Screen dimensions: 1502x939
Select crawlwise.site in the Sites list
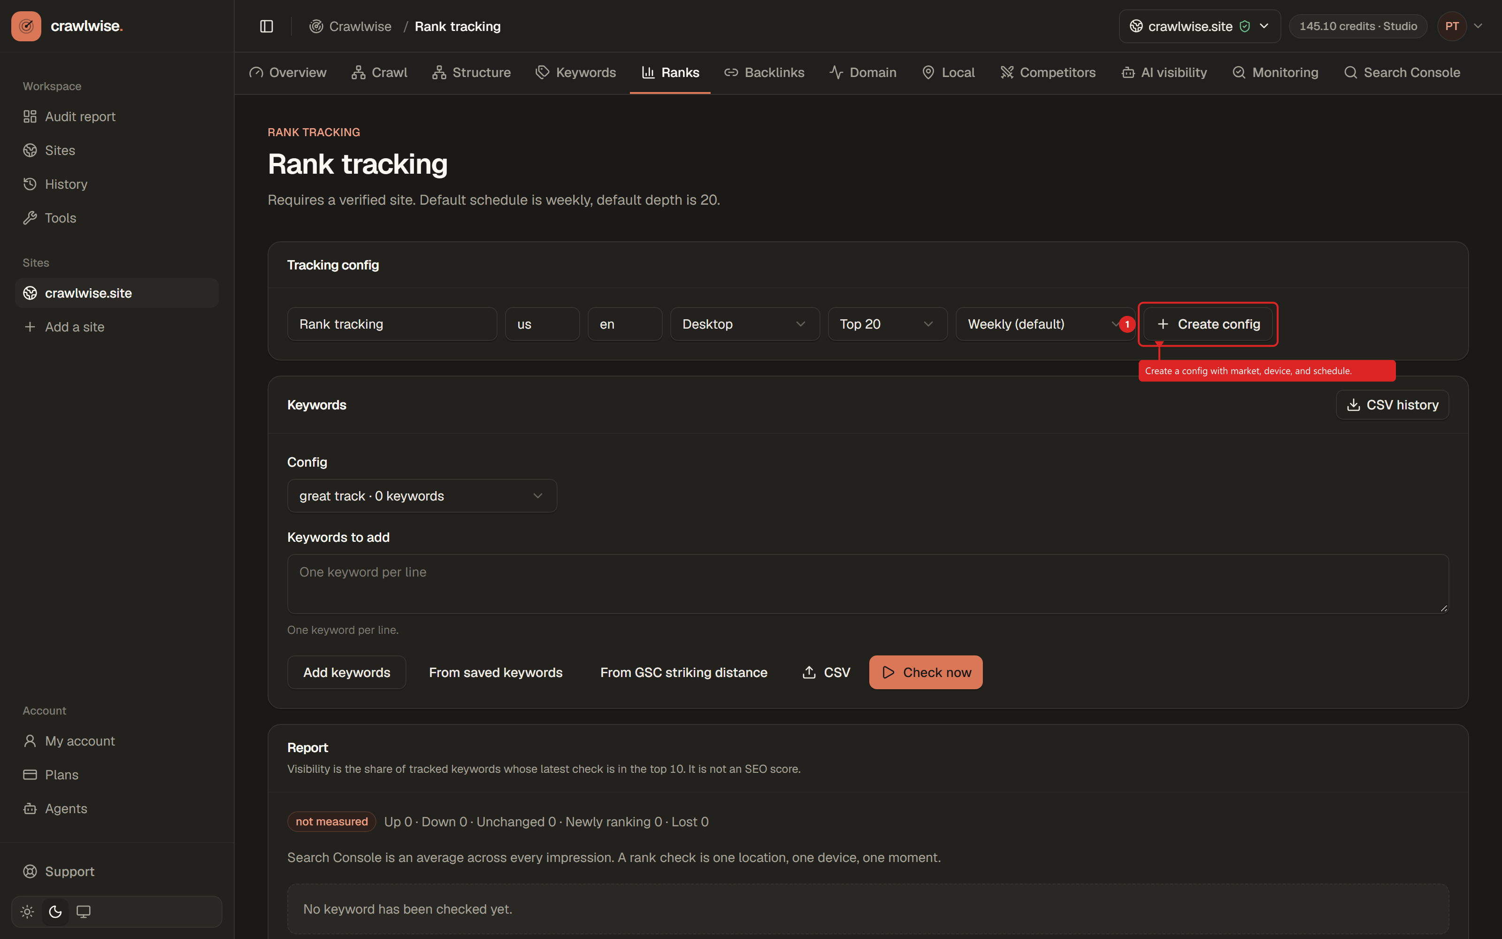[x=117, y=293]
